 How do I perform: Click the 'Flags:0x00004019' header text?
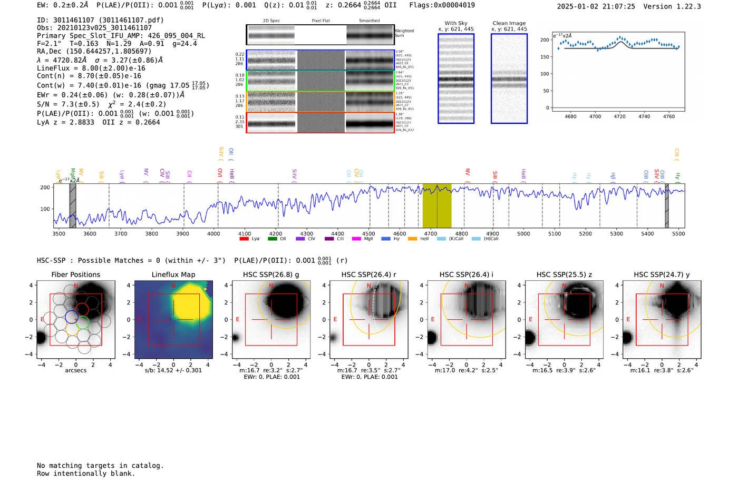coord(442,5)
